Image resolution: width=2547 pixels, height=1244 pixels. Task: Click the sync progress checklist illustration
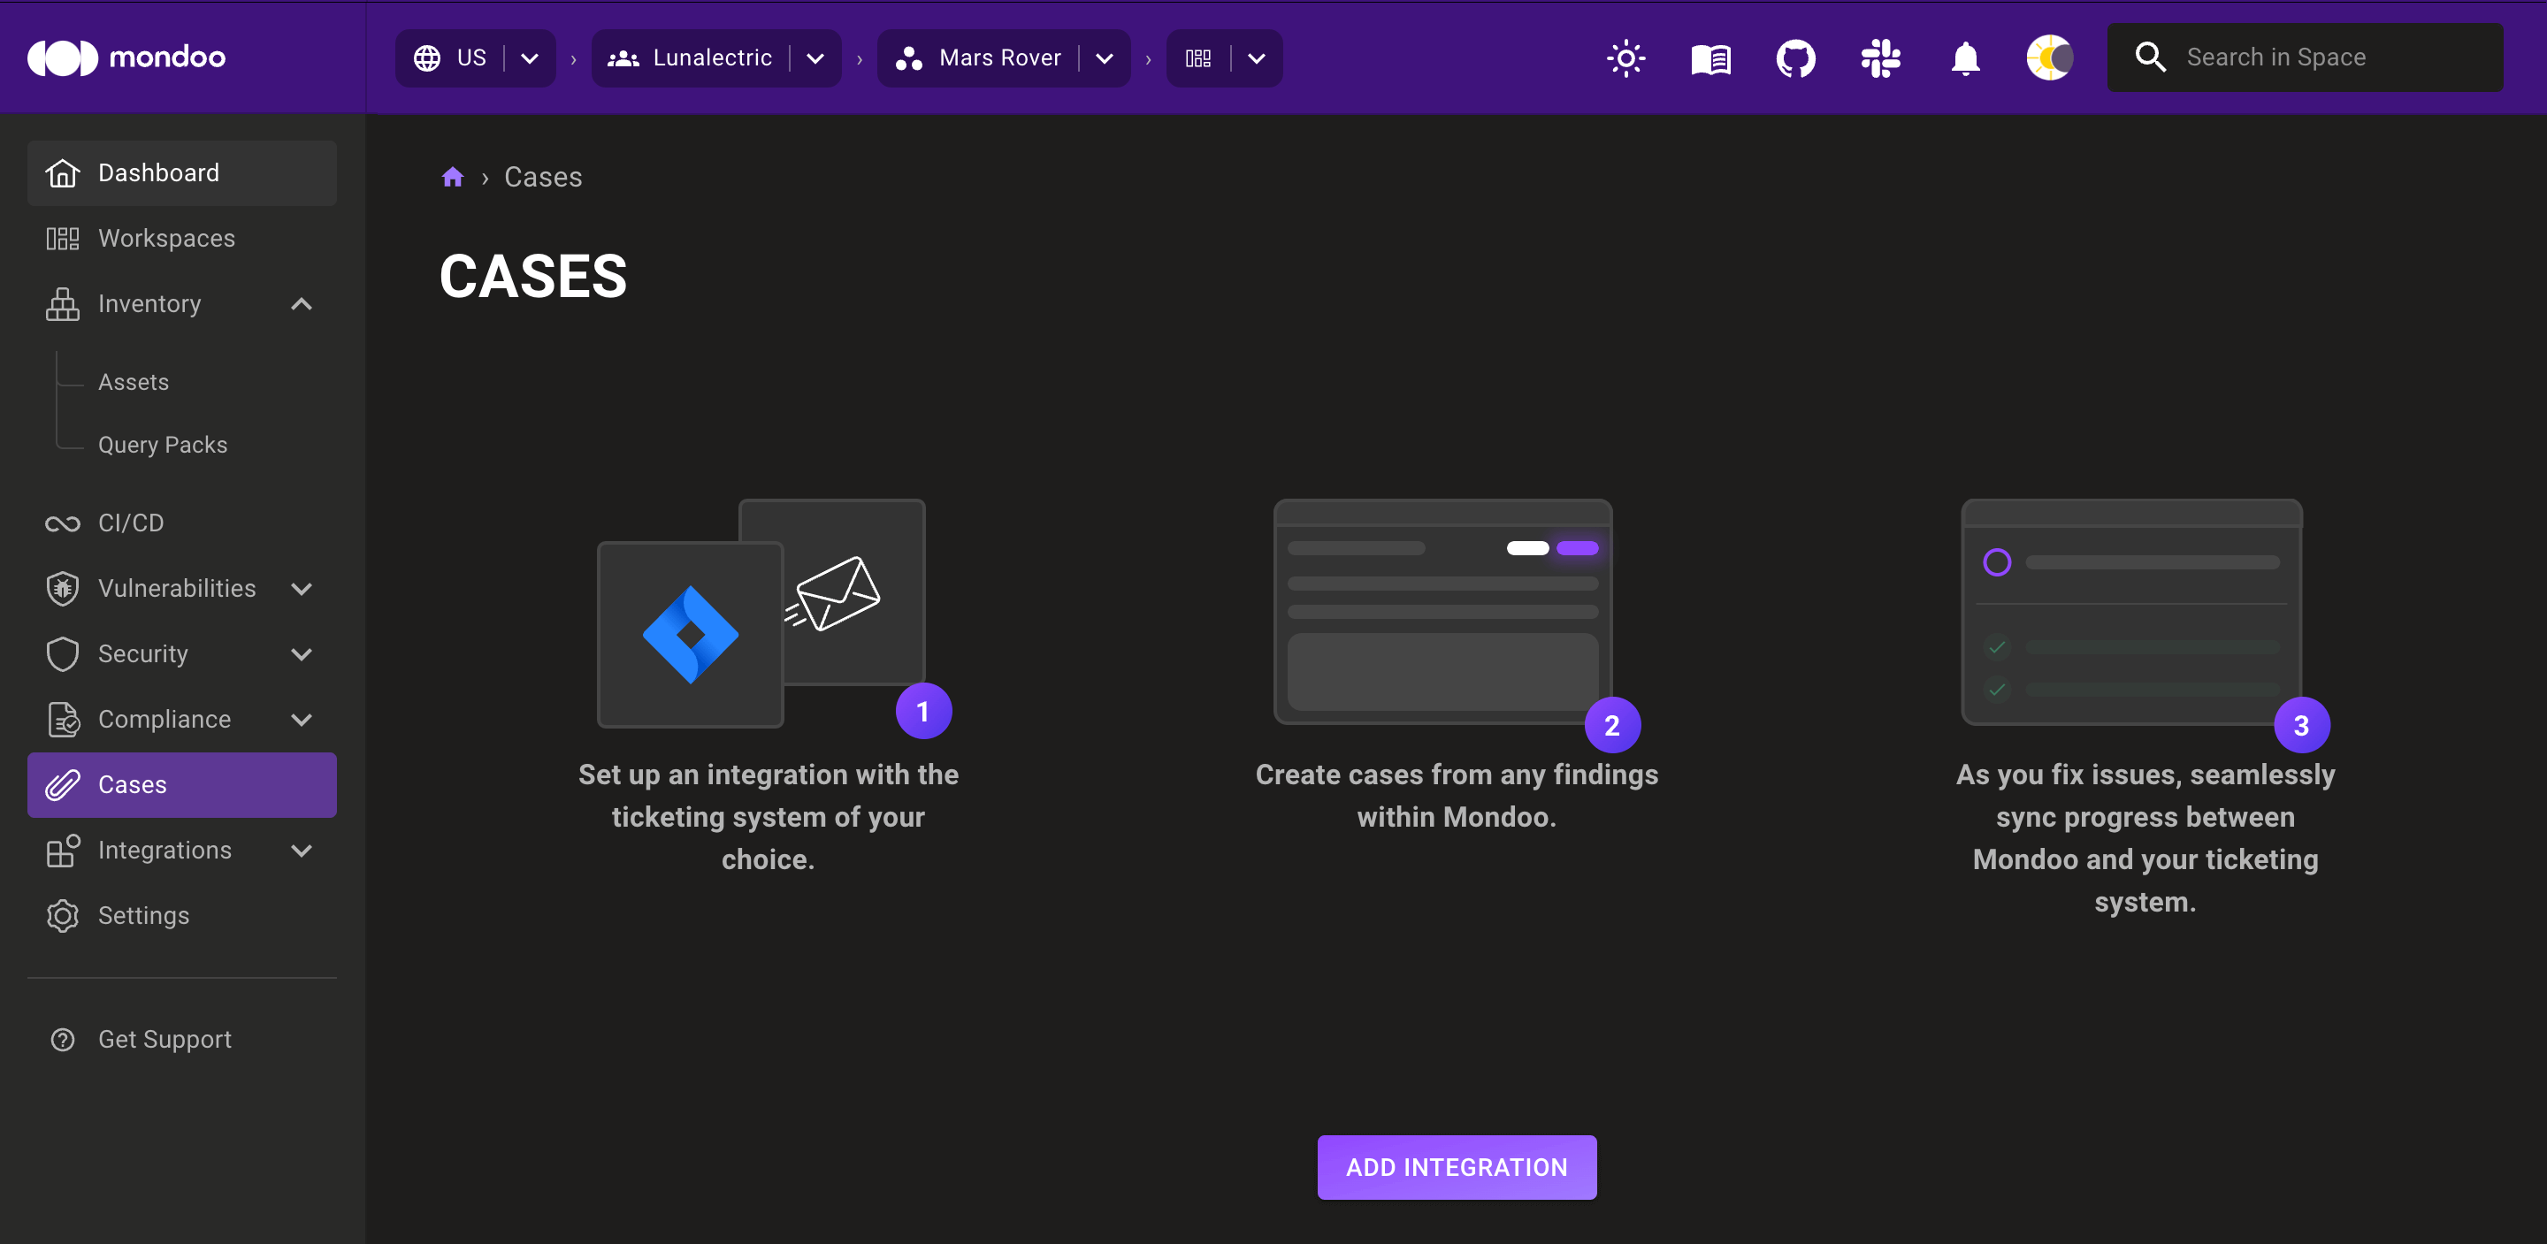[2131, 611]
